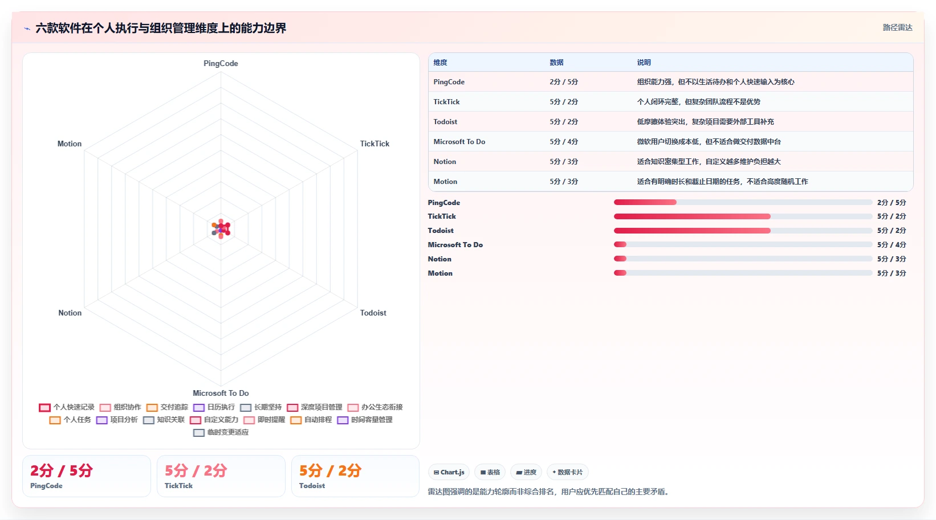Select the Todoist table row name

coord(445,122)
